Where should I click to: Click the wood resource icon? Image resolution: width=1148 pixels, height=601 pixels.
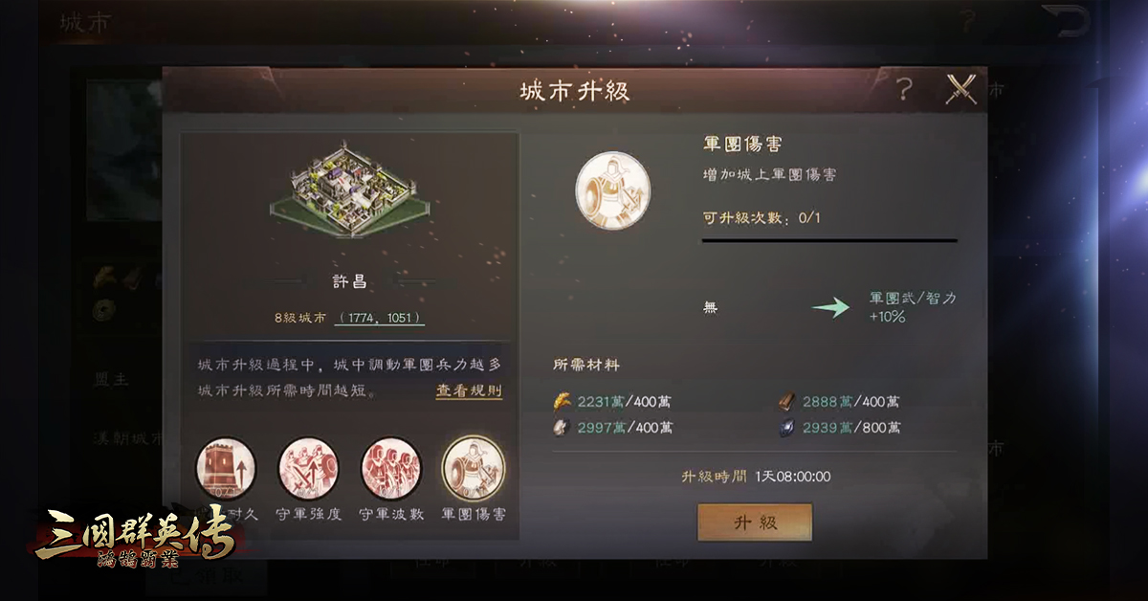point(787,402)
